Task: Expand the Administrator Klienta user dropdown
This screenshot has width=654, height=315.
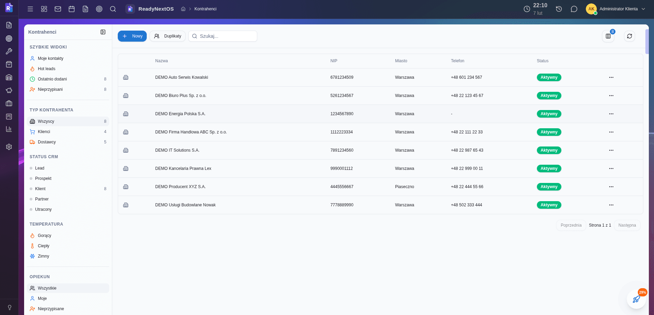Action: (643, 9)
